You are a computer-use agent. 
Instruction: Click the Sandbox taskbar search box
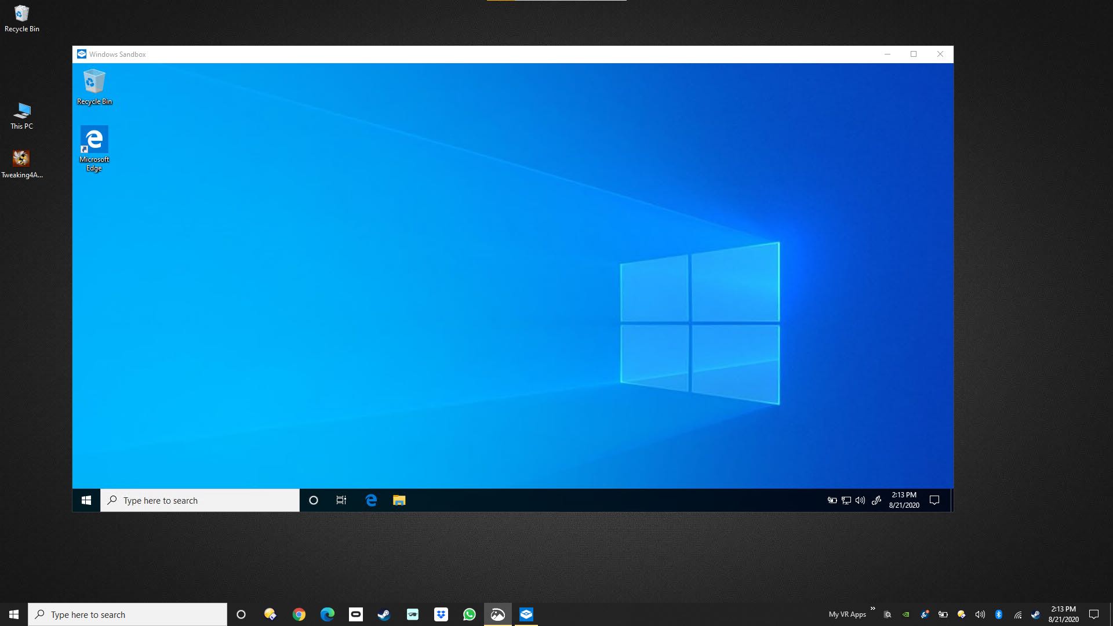pyautogui.click(x=200, y=500)
